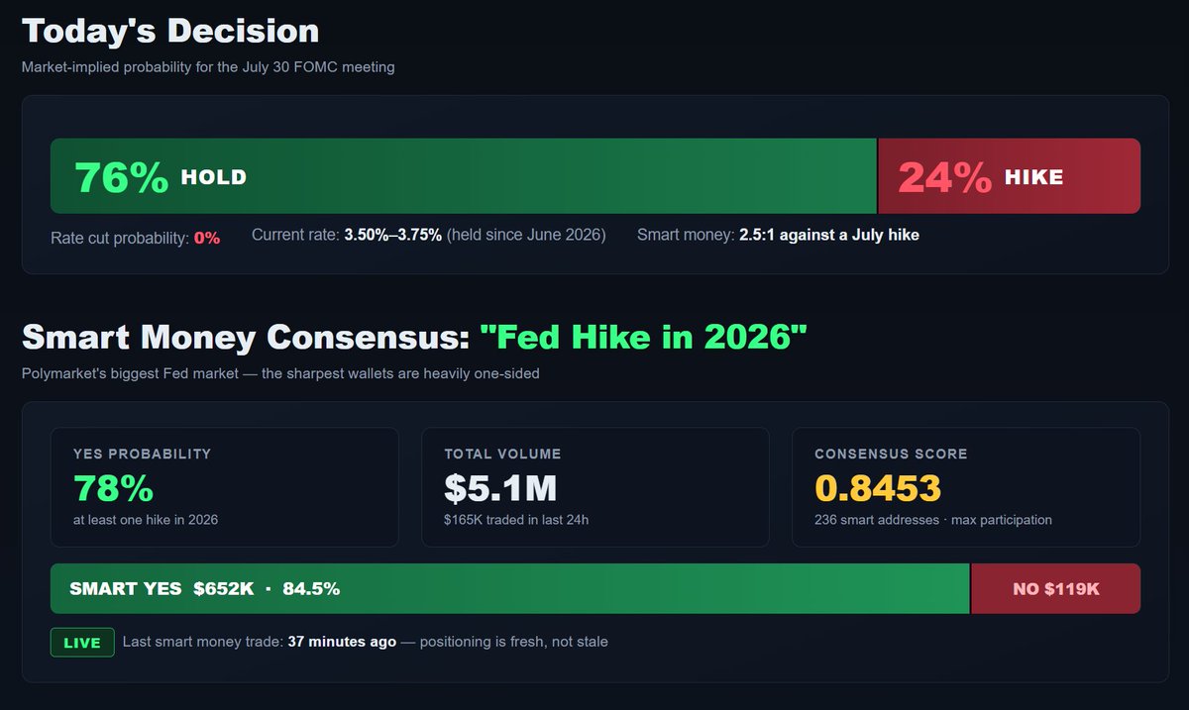
Task: Click the green 76% HOLD bar segment
Action: click(x=464, y=176)
